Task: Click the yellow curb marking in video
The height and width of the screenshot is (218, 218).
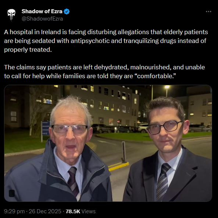Action: coord(118,167)
